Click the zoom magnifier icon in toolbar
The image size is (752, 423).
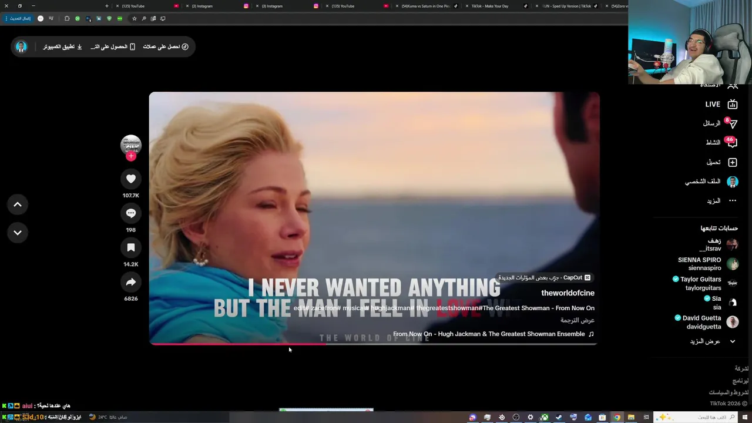[x=144, y=18]
